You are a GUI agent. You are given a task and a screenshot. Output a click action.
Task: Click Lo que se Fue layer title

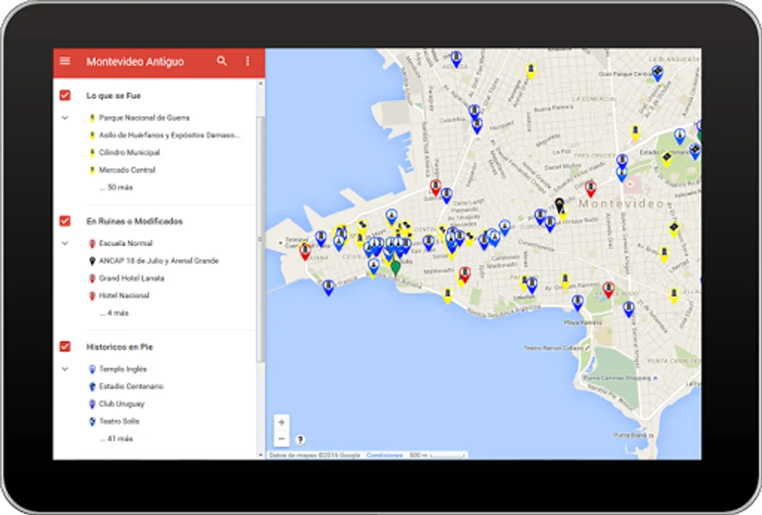[113, 96]
